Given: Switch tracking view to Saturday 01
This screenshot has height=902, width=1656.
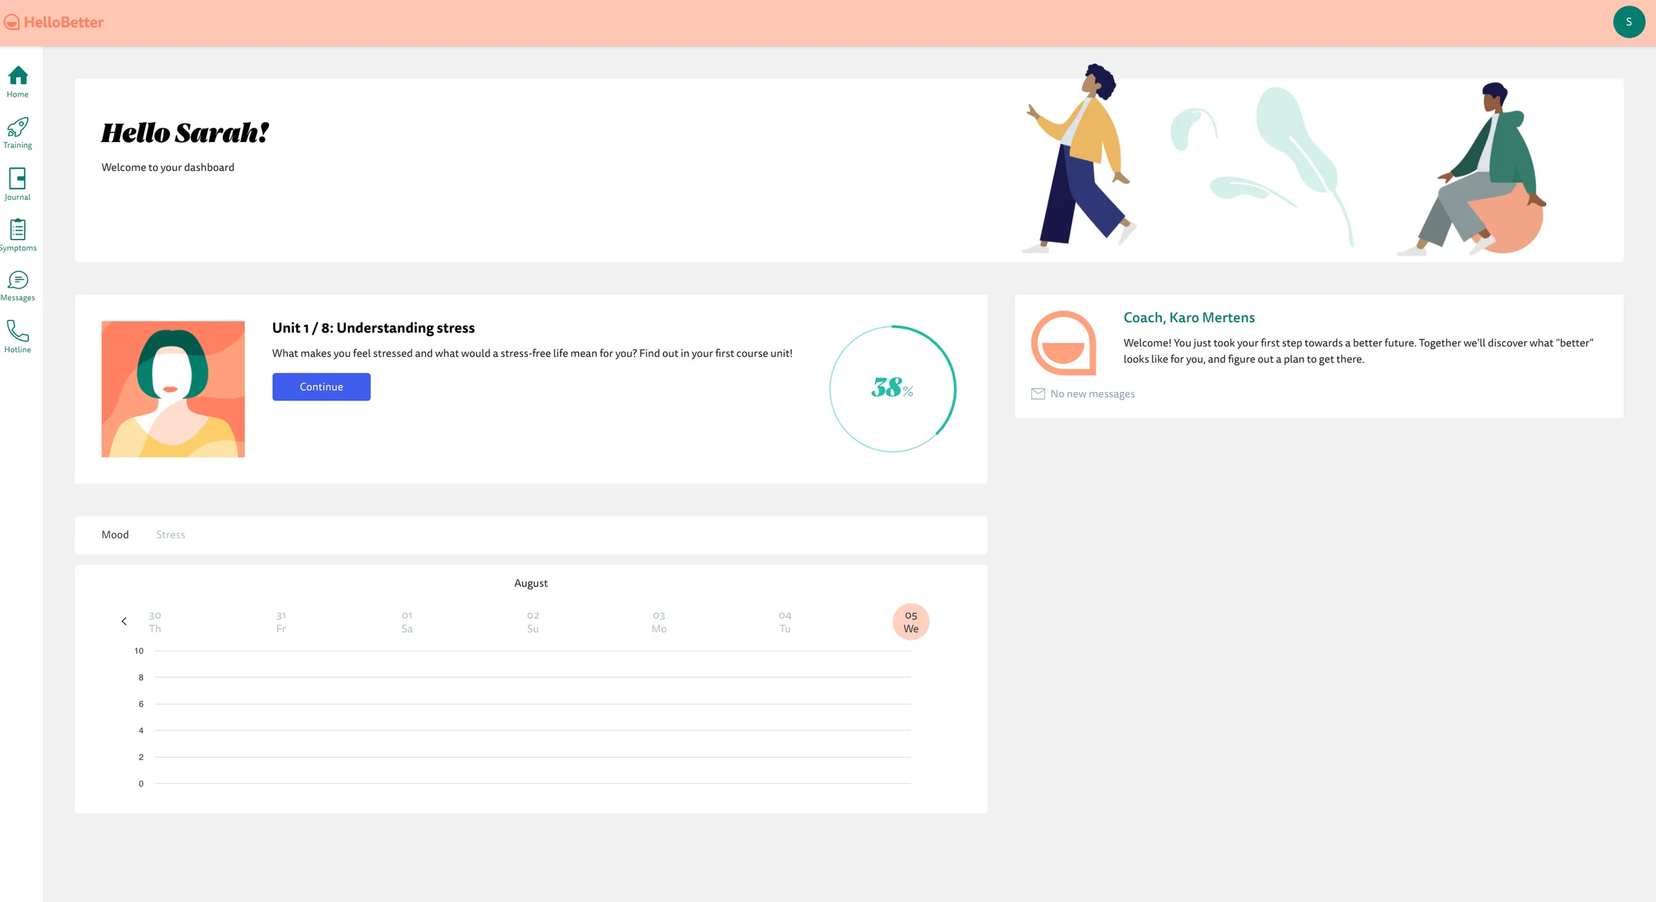Looking at the screenshot, I should [406, 621].
